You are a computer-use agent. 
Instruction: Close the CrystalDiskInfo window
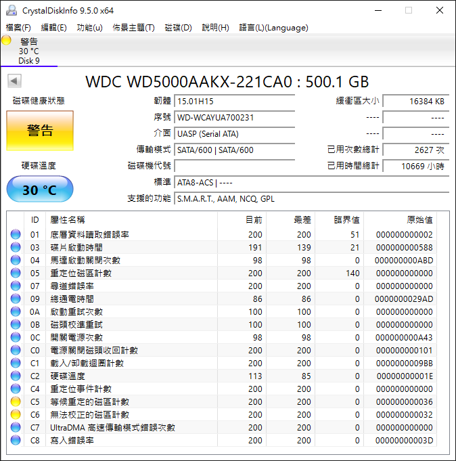pos(440,11)
